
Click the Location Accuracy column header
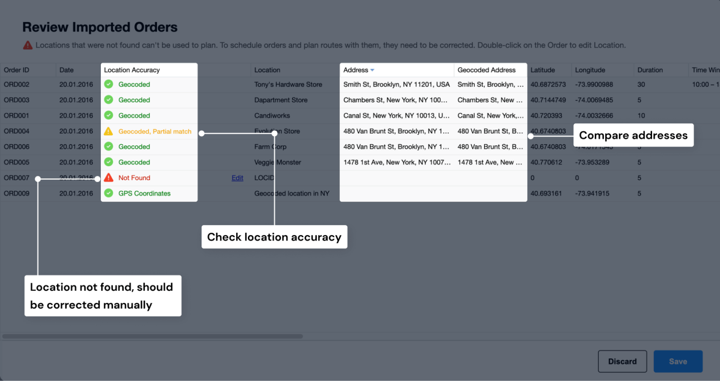(x=132, y=70)
